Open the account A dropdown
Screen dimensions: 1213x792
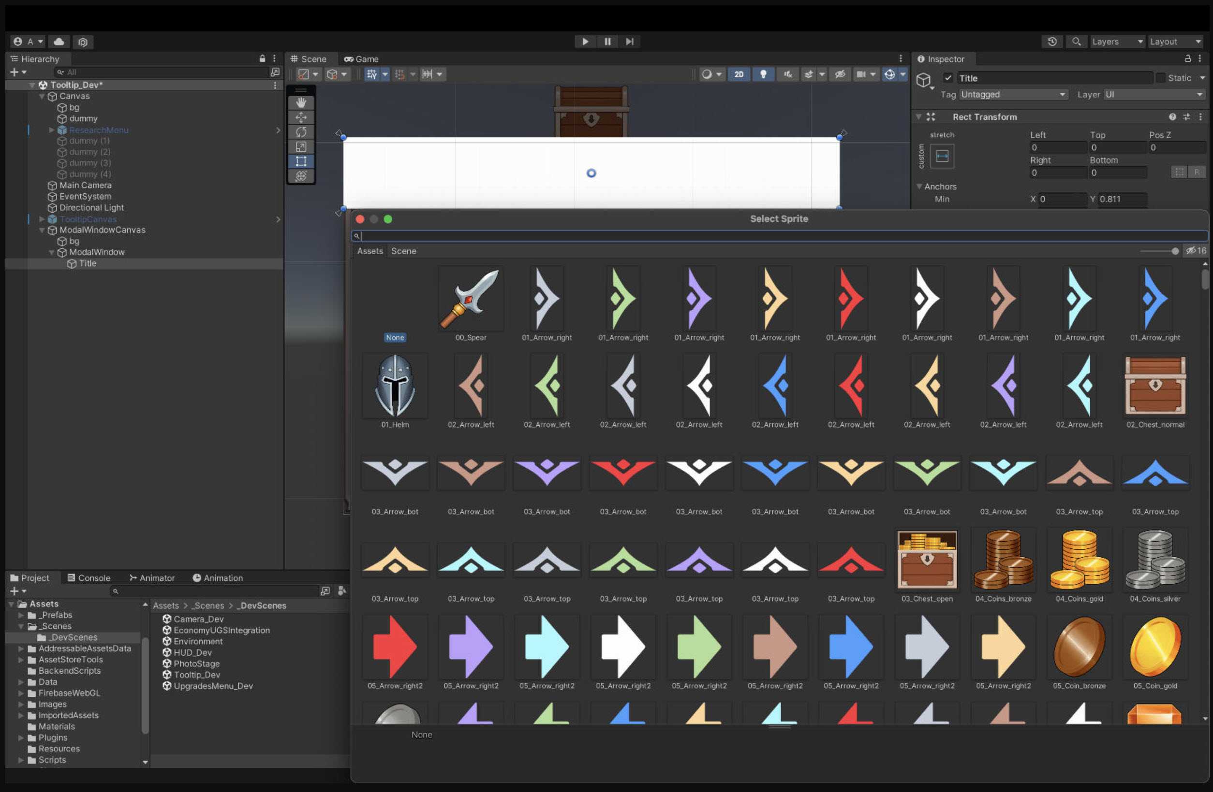(x=29, y=42)
